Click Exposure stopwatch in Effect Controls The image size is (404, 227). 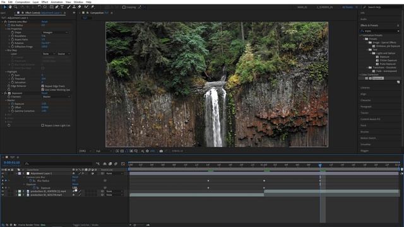point(13,103)
